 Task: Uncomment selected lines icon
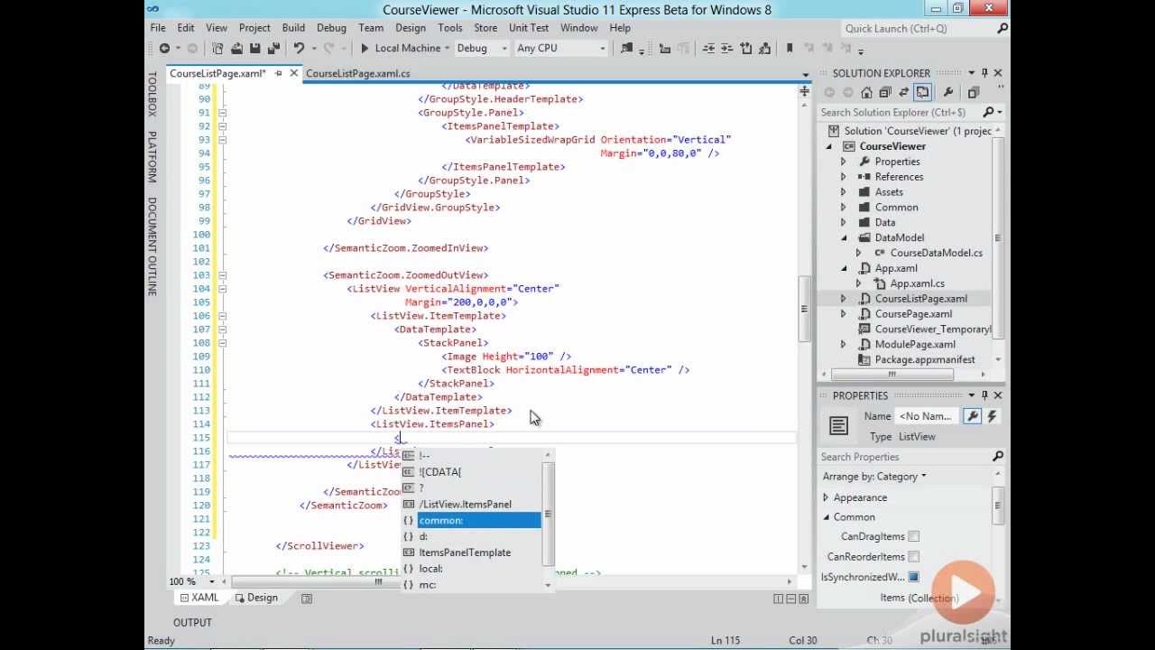765,48
